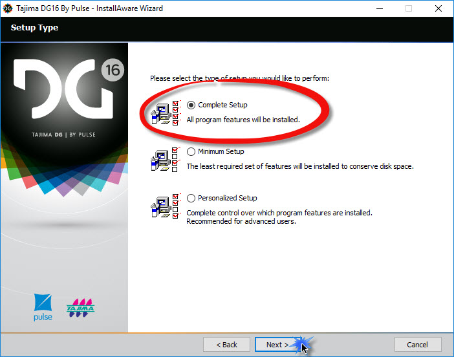The width and height of the screenshot is (454, 357).
Task: Click the 'Setup Type' heading
Action: coord(34,28)
